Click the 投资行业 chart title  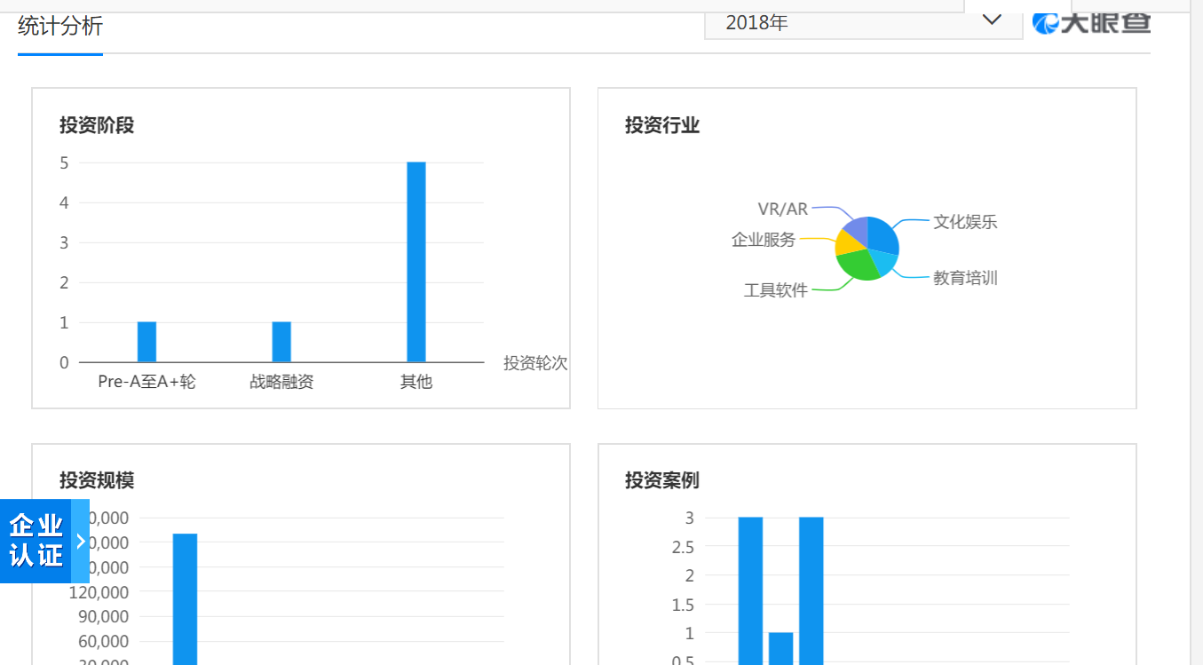click(x=662, y=125)
